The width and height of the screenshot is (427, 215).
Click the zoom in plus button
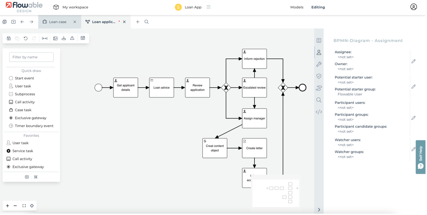click(x=7, y=206)
